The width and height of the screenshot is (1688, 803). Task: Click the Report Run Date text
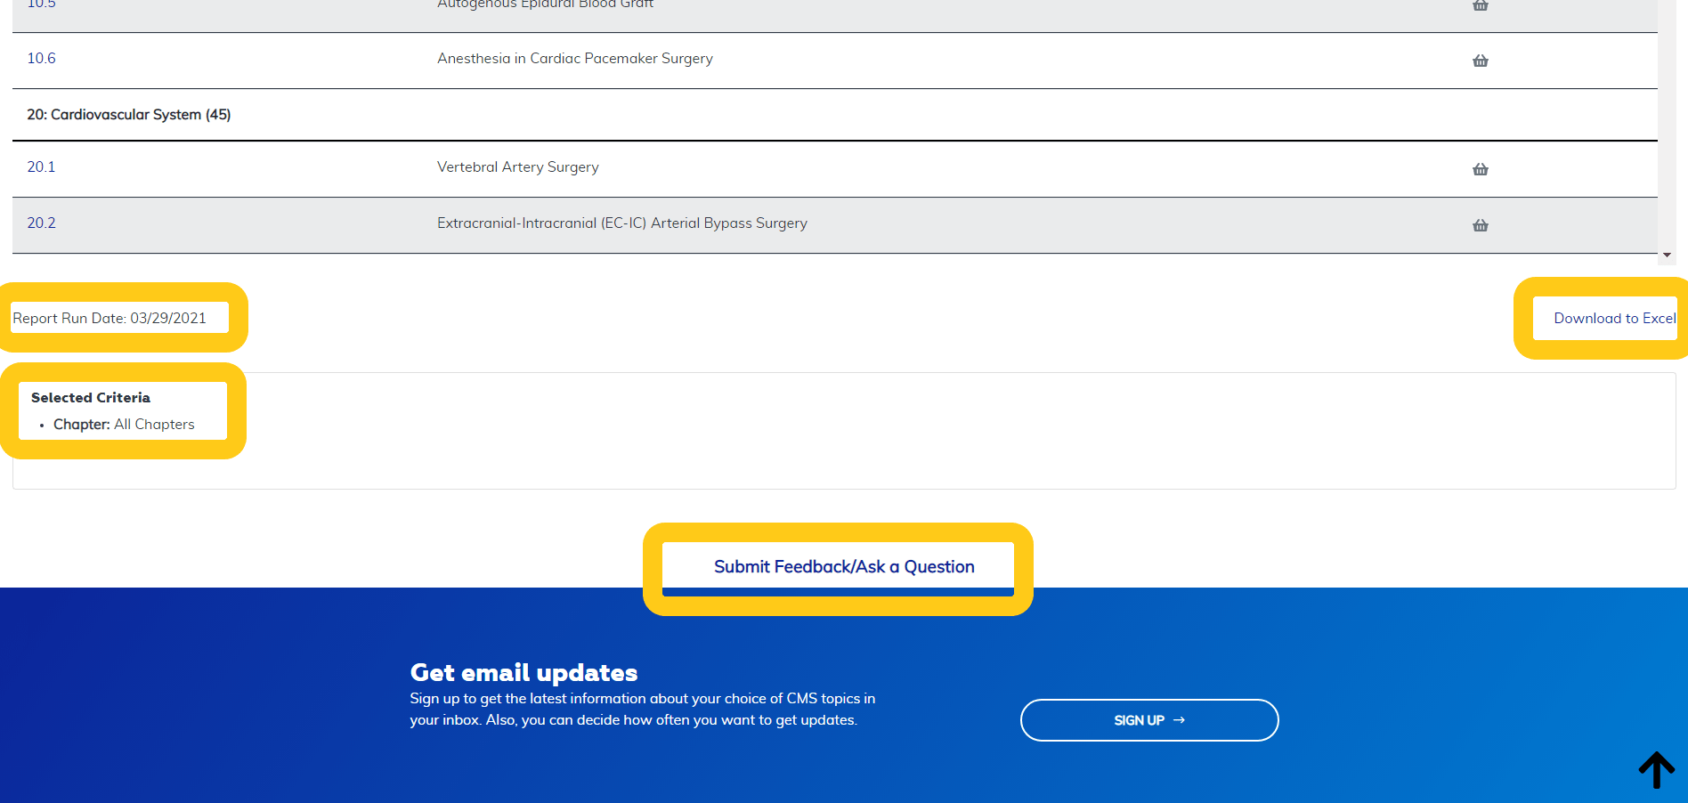tap(110, 318)
